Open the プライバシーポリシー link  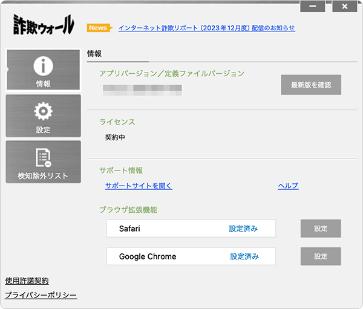[41, 295]
